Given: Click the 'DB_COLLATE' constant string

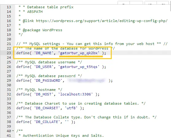Looking at the screenshot, I should coord(47,122).
